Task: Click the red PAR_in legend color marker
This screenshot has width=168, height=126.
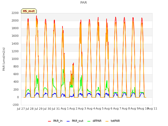Action: [x=49, y=121]
